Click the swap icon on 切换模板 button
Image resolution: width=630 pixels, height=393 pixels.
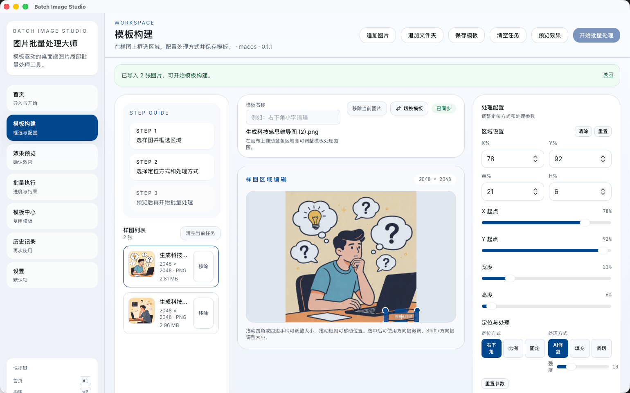pyautogui.click(x=399, y=108)
